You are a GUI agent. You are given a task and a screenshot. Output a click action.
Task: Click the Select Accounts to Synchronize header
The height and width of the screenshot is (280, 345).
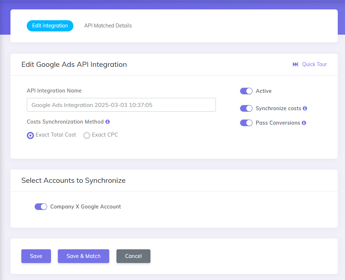pyautogui.click(x=73, y=180)
